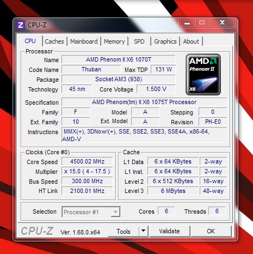Click the Model value 'A'

point(145,112)
